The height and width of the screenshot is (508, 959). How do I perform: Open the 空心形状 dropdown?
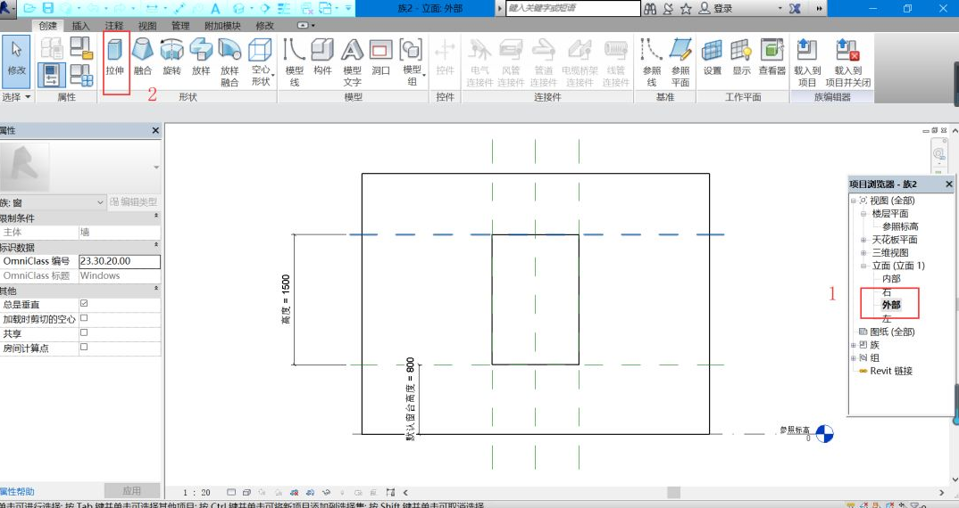point(260,75)
